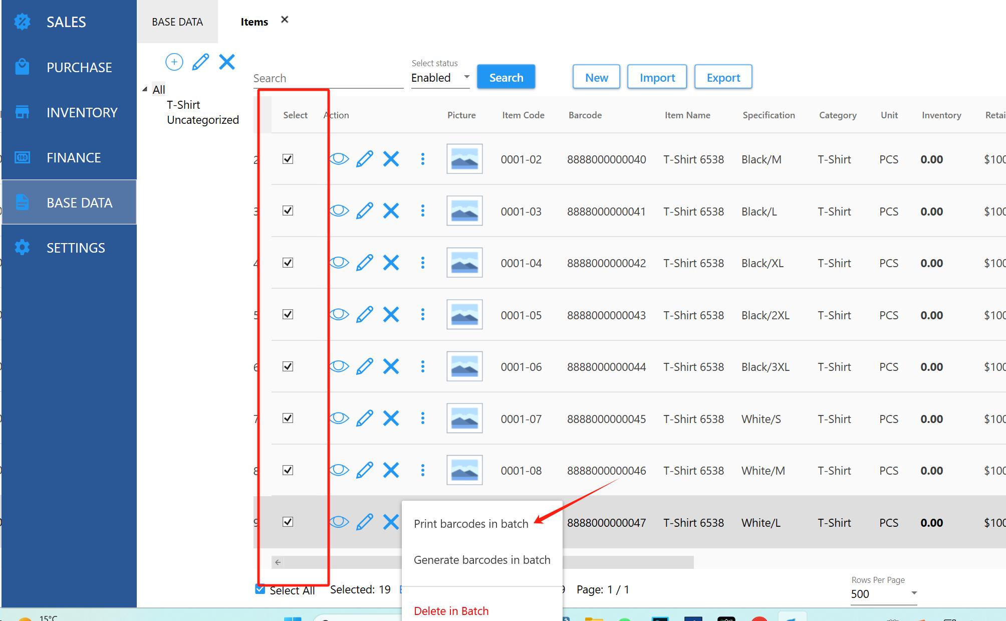Click the picture thumbnail of item 0001-05

[x=464, y=315]
